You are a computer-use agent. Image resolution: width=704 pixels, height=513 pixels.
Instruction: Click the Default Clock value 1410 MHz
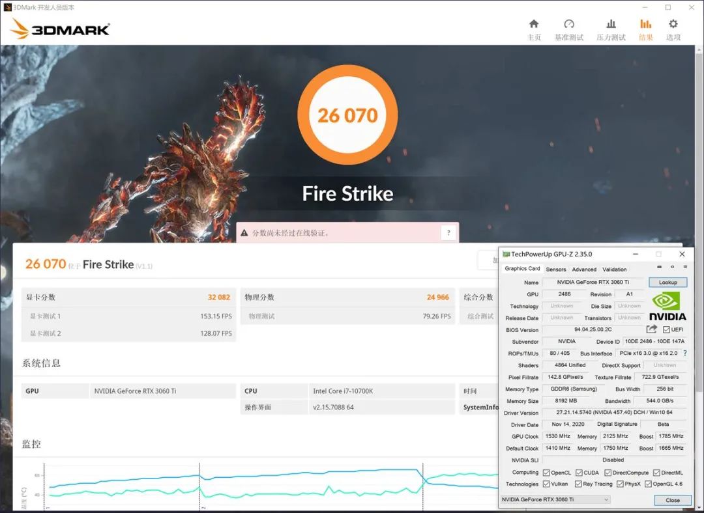point(557,448)
